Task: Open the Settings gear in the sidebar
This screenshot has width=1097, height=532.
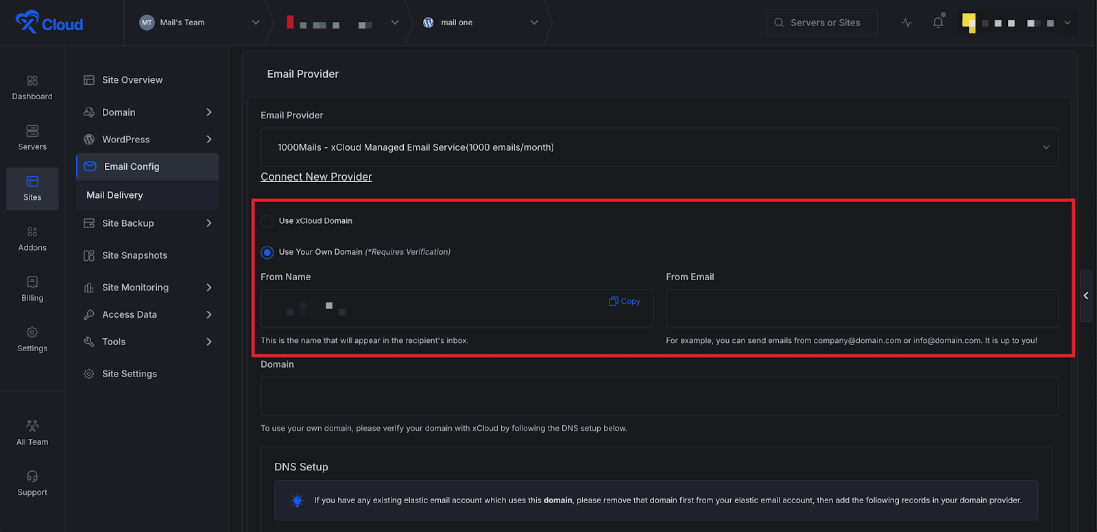Action: [32, 332]
